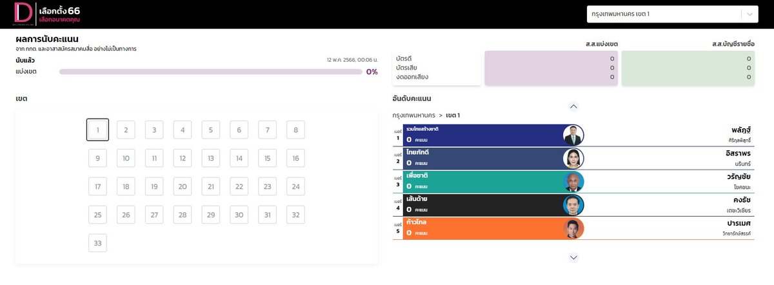
Task: Select district 33 box
Action: click(x=97, y=243)
